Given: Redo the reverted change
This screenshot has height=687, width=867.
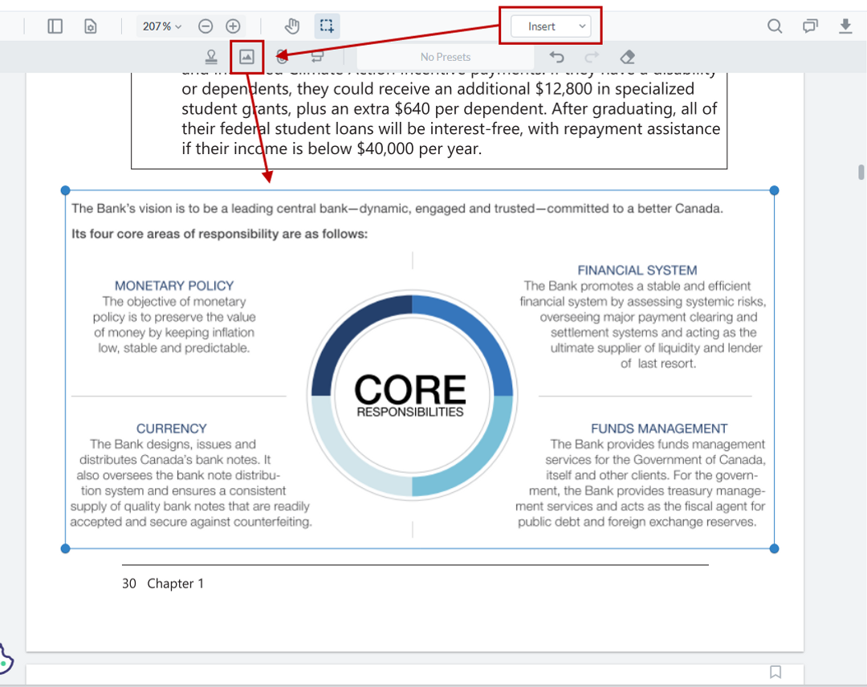Looking at the screenshot, I should click(592, 56).
